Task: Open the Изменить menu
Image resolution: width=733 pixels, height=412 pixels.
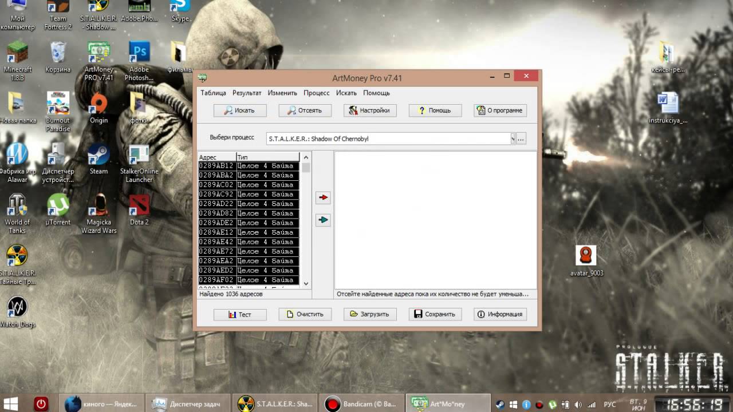Action: 282,93
